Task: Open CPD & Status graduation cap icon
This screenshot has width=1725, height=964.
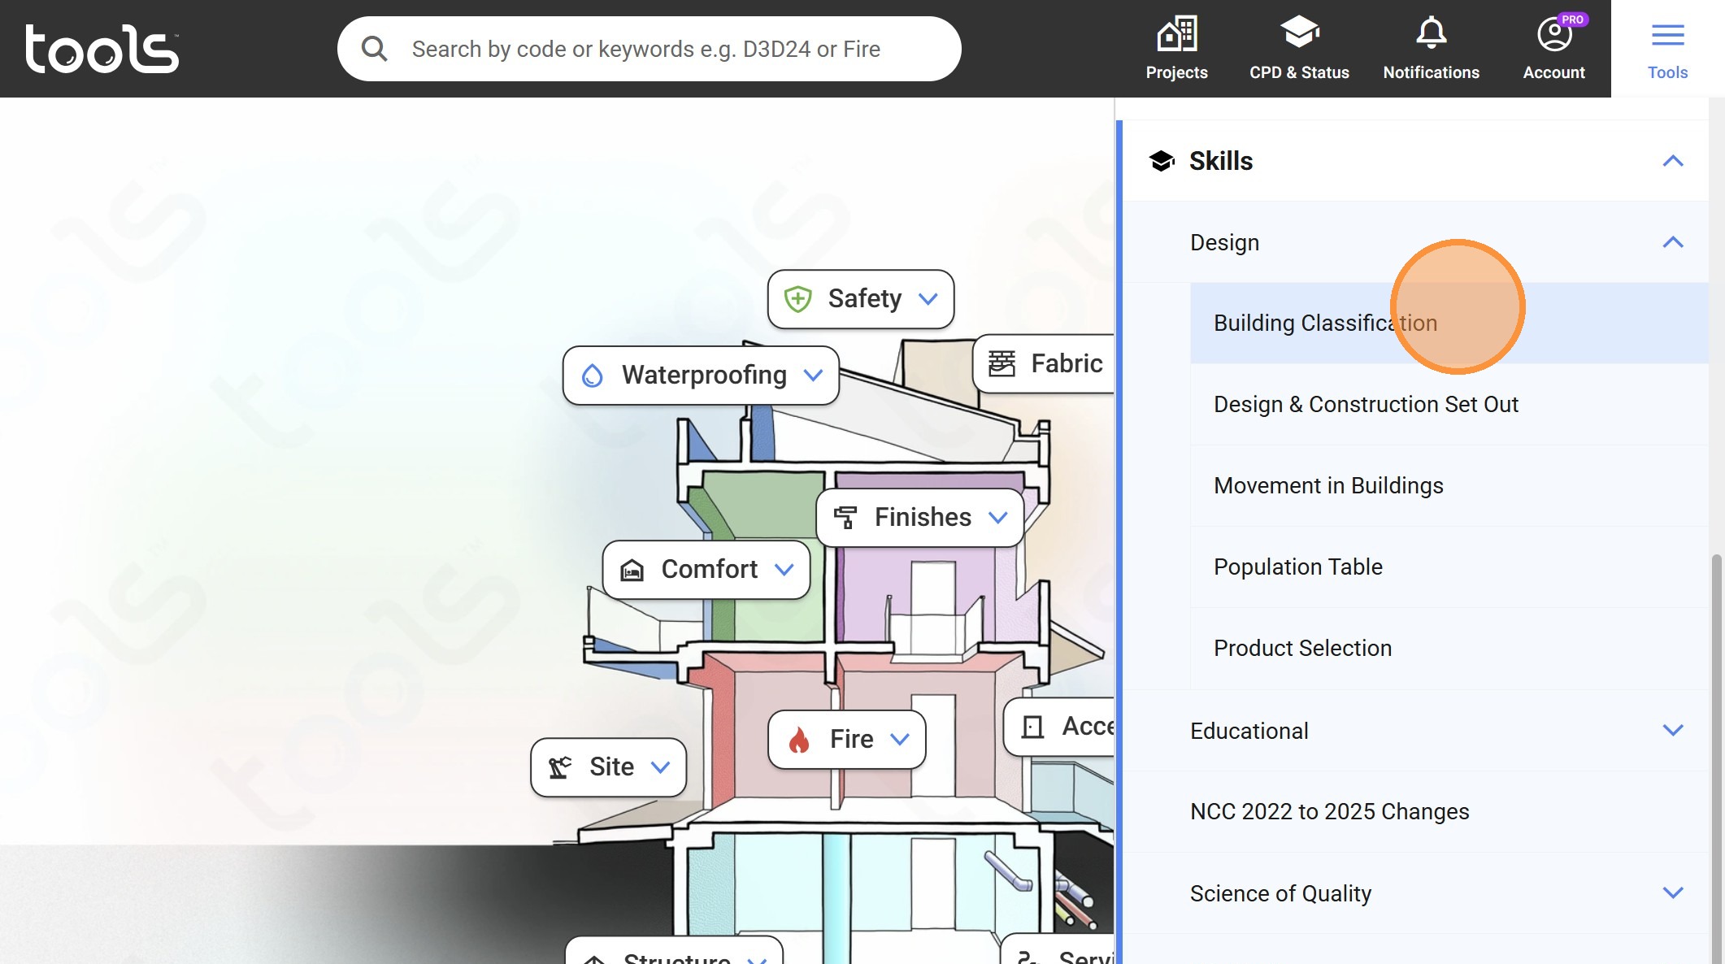Action: (x=1298, y=34)
